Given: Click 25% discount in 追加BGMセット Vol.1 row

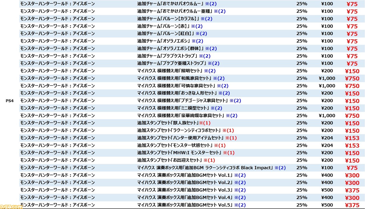Looking at the screenshot, I should coord(302,175).
